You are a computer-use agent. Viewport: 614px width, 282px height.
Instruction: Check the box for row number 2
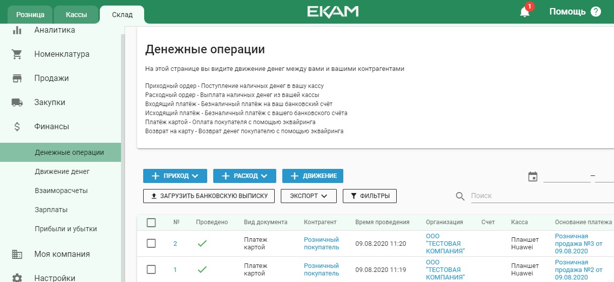click(151, 243)
